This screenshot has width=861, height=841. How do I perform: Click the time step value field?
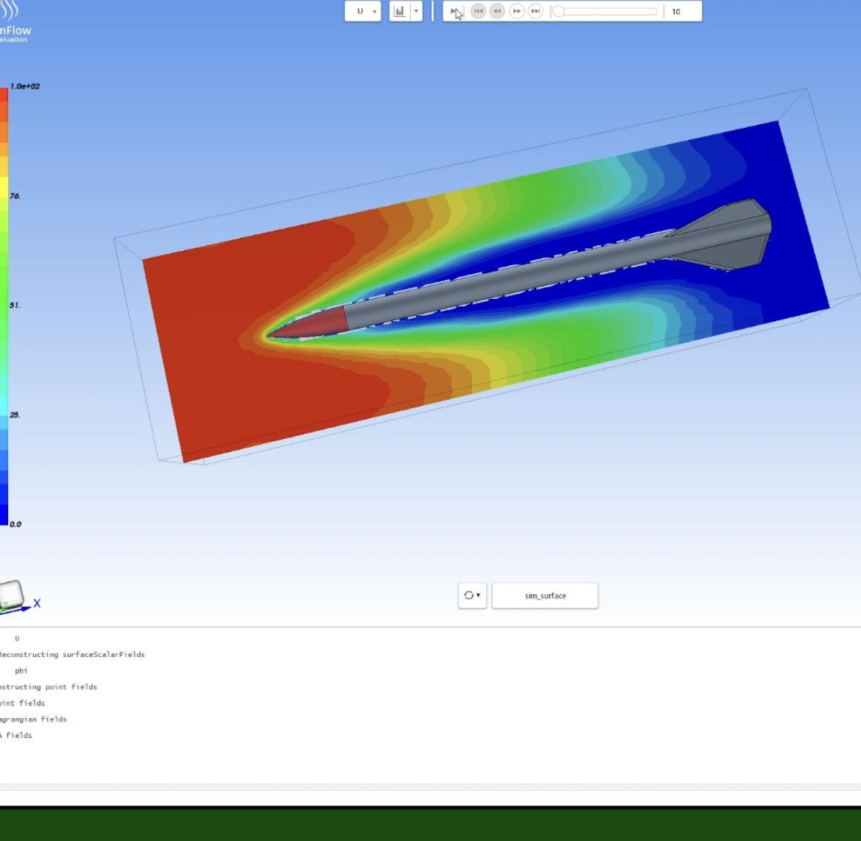click(681, 12)
